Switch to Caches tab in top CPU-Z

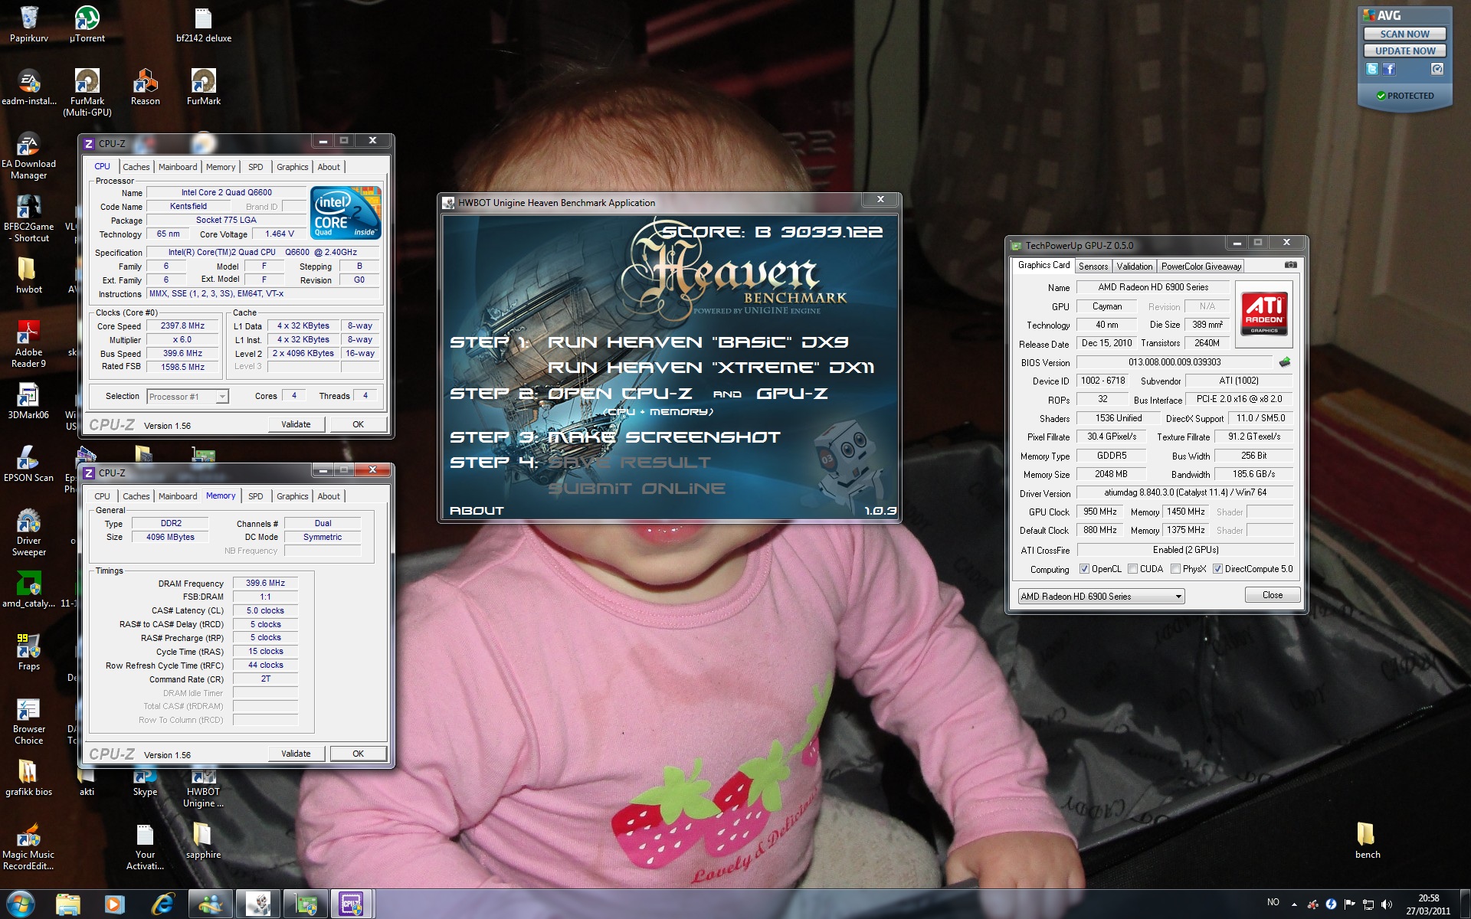136,167
